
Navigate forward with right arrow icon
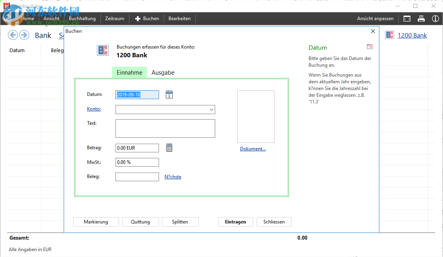tap(24, 35)
